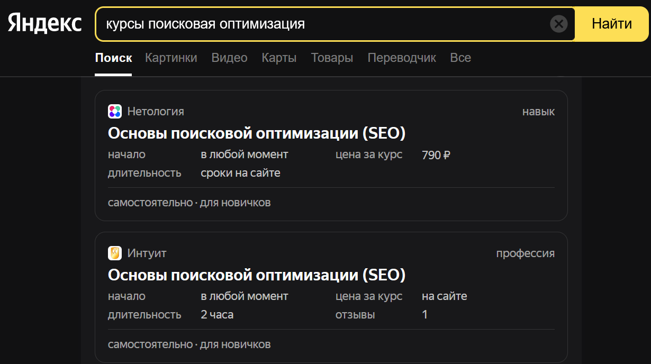Image resolution: width=651 pixels, height=364 pixels.
Task: Open the Товары section
Action: tap(332, 58)
